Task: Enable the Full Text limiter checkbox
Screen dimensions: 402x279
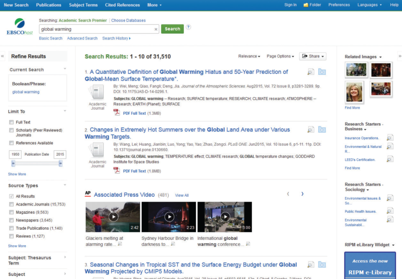Action: tap(11, 122)
